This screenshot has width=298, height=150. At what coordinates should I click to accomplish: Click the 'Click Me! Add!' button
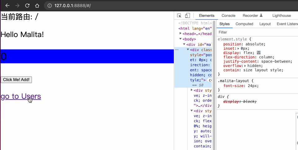tap(16, 80)
